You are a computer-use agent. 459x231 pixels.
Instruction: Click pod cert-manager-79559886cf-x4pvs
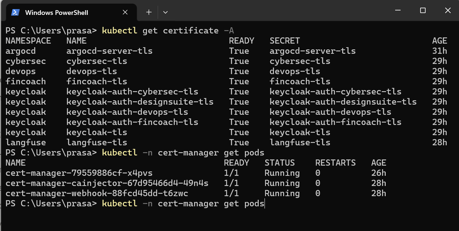coord(79,173)
